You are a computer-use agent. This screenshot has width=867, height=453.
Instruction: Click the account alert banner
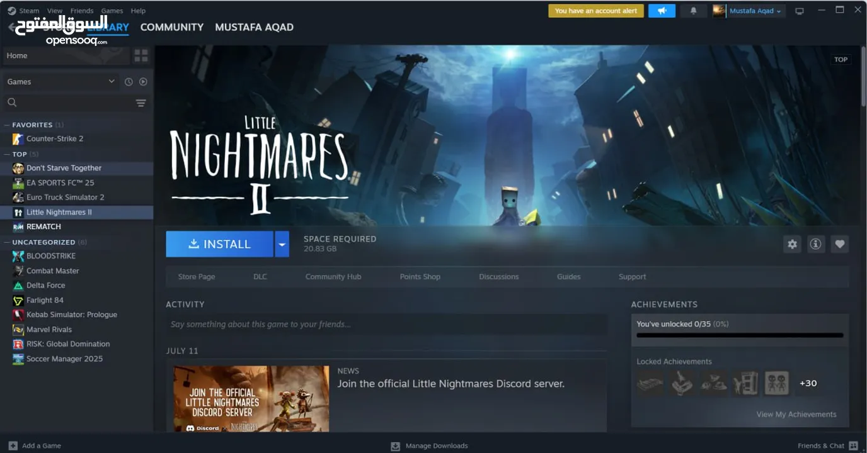[595, 11]
